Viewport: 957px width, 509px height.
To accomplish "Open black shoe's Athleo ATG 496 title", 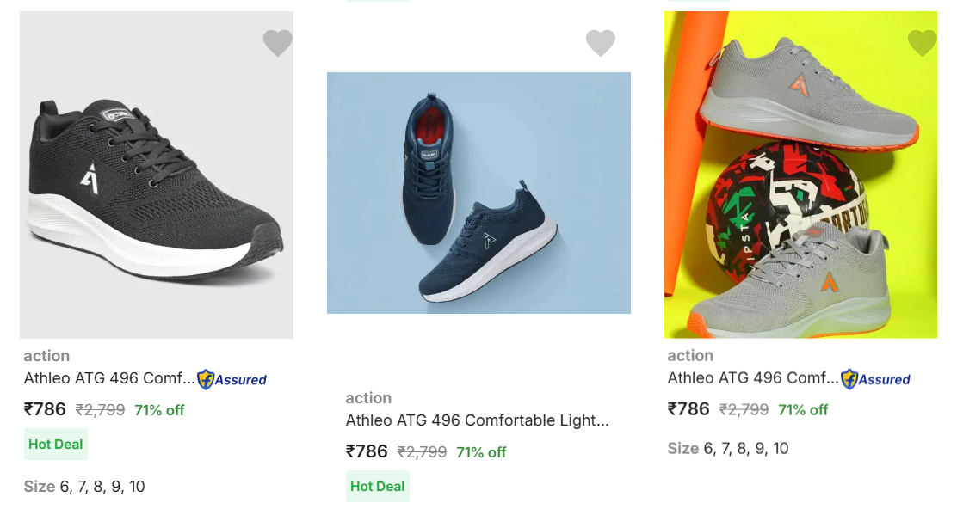I will (x=109, y=378).
